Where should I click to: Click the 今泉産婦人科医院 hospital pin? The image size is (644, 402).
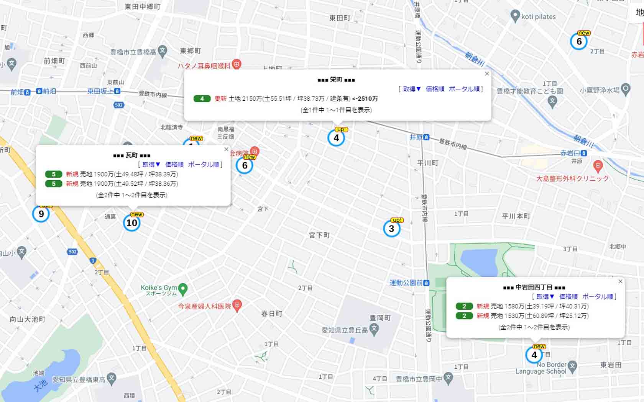(237, 306)
